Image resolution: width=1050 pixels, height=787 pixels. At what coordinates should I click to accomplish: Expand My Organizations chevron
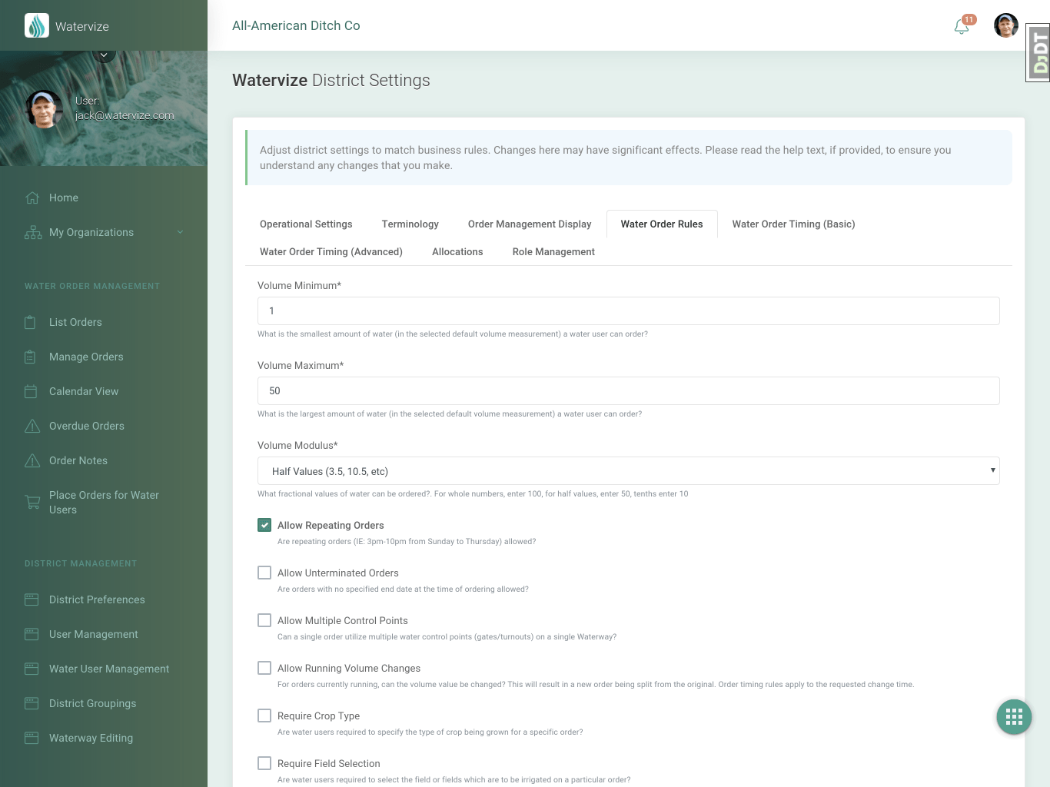[180, 232]
